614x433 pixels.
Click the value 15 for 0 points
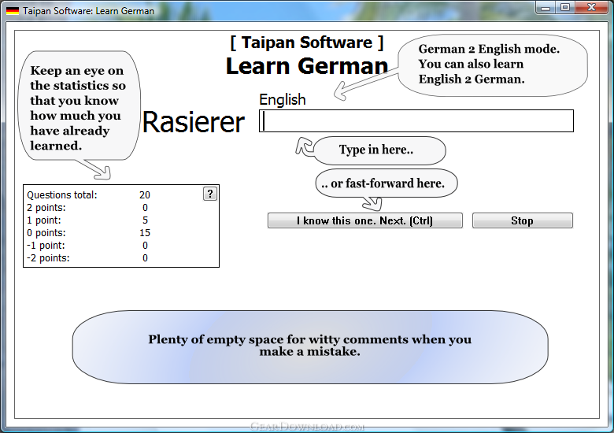[145, 232]
